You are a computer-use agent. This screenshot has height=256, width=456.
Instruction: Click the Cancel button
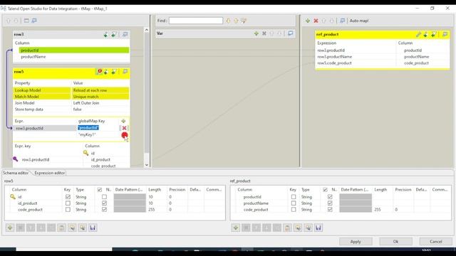(435, 242)
